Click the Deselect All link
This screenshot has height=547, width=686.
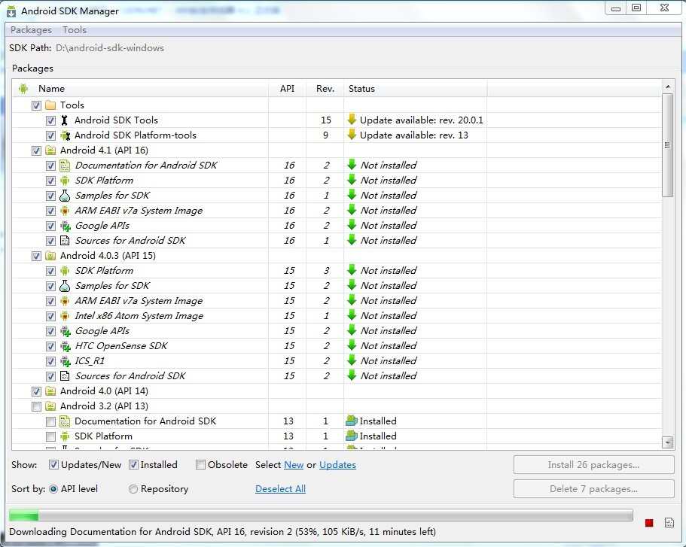[280, 489]
